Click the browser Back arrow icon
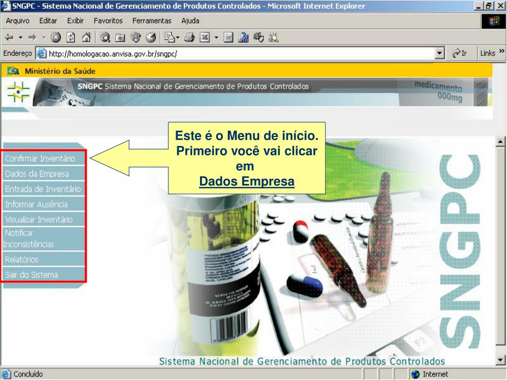This screenshot has width=507, height=380. click(9, 38)
